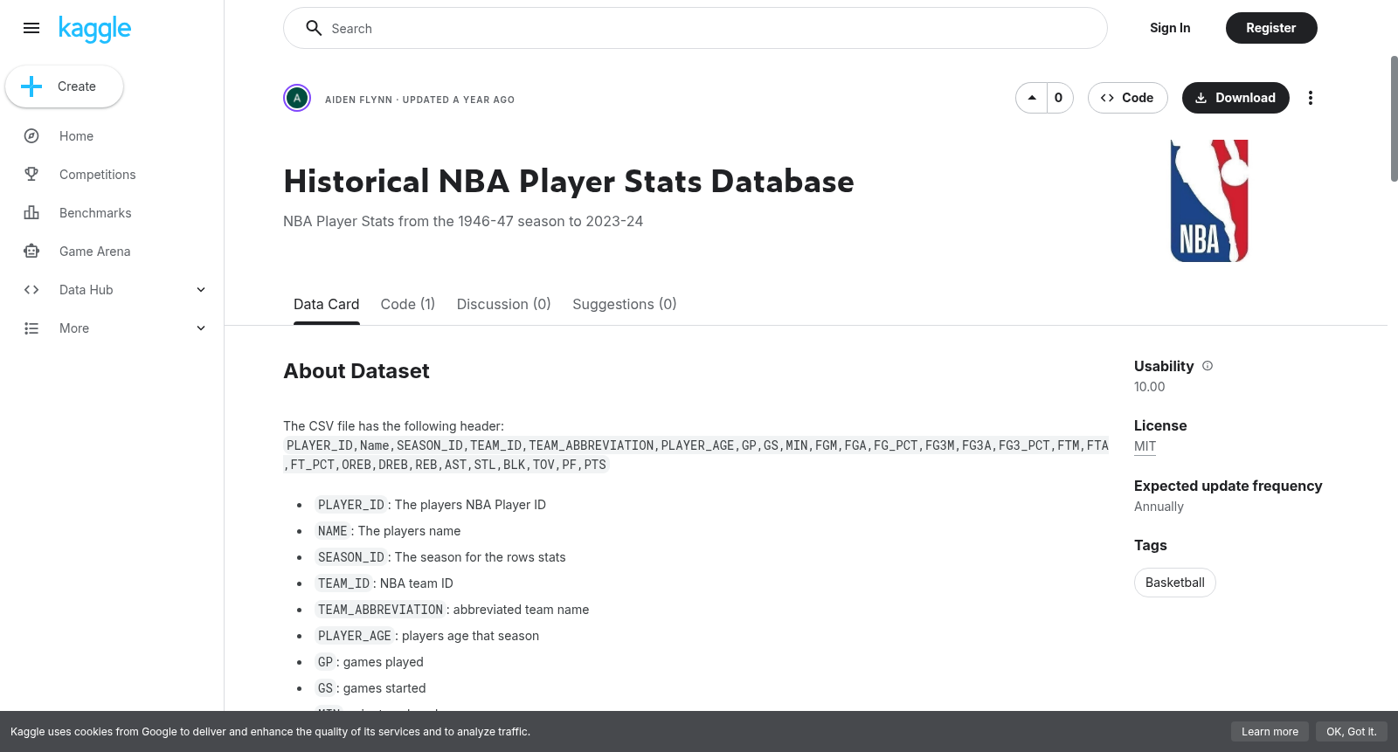Open Aiden Flynn's profile avatar
This screenshot has width=1398, height=752.
pos(297,98)
